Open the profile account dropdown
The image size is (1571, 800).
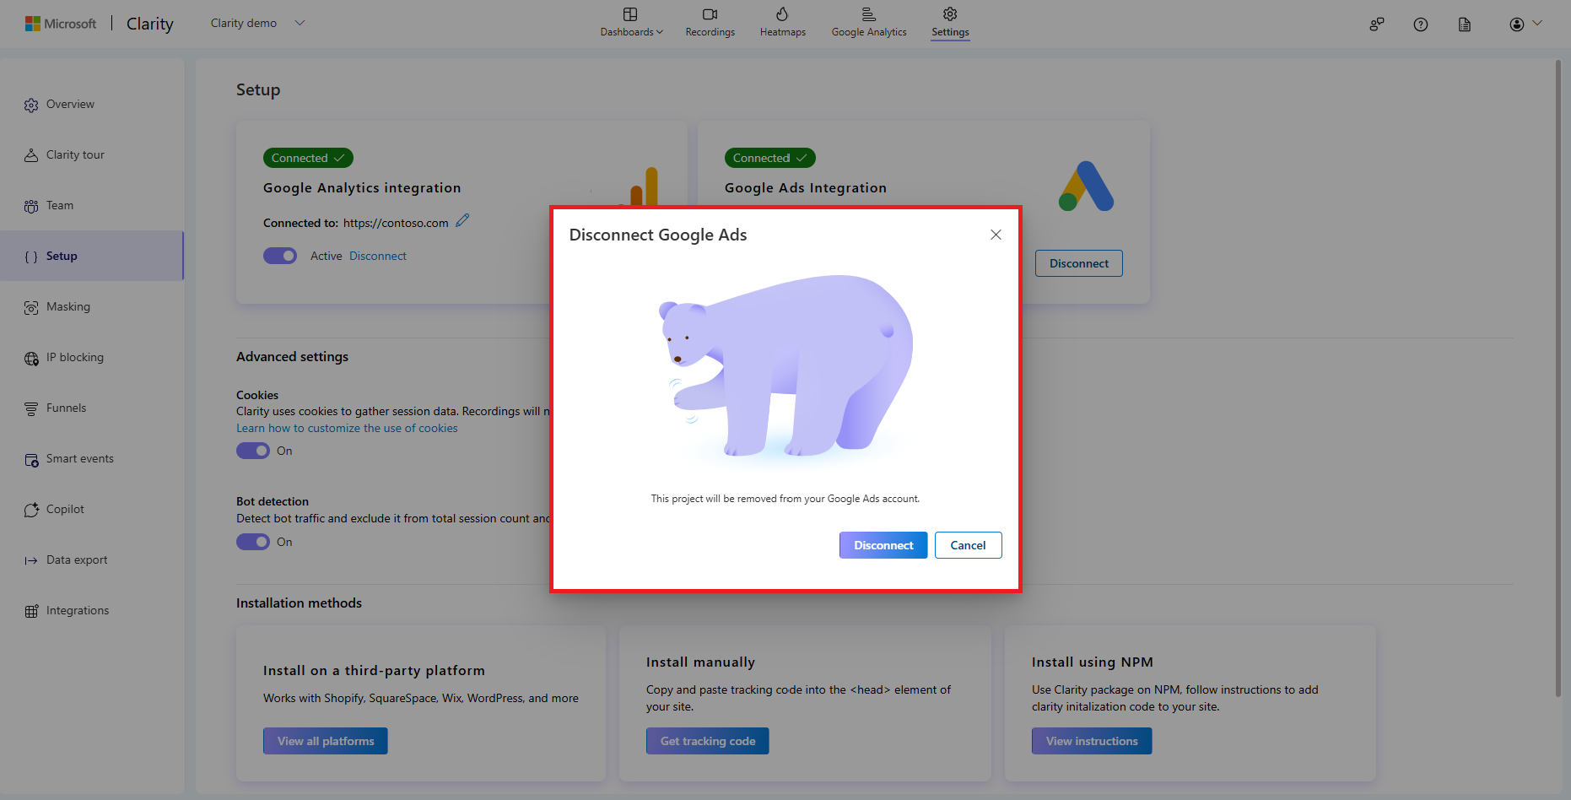click(x=1523, y=24)
